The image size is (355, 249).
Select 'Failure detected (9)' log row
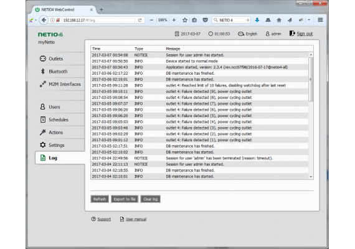pyautogui.click(x=199, y=92)
